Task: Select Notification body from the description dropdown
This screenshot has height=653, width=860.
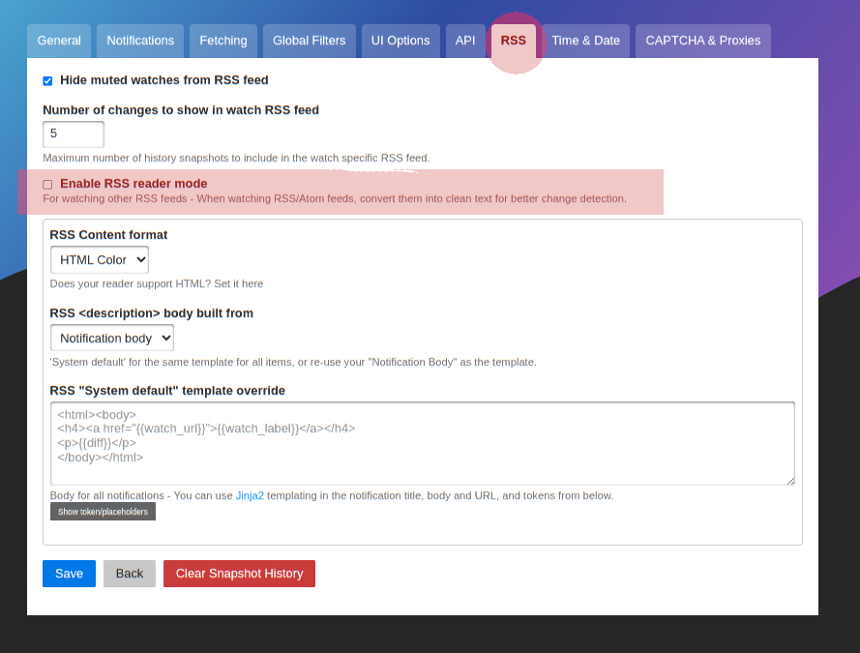Action: (111, 338)
